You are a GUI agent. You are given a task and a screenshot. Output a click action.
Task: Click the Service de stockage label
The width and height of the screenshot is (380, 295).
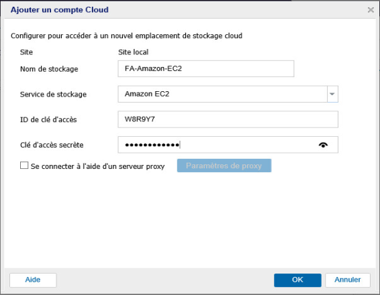[53, 94]
